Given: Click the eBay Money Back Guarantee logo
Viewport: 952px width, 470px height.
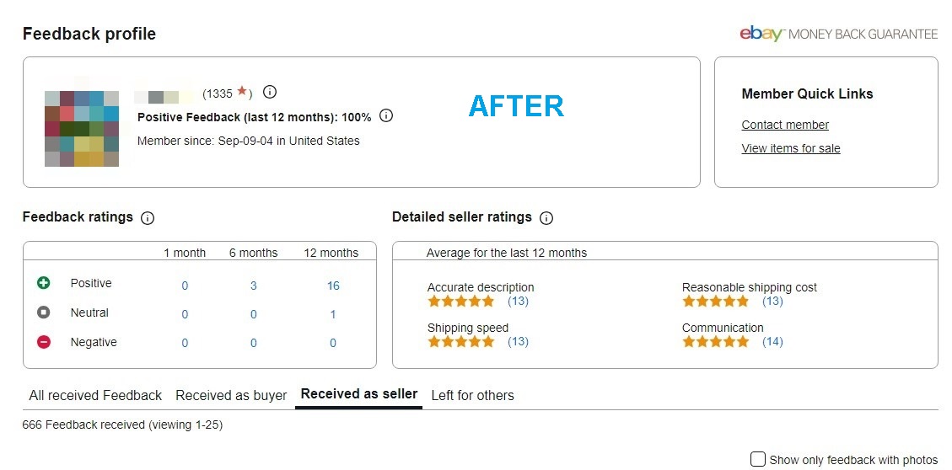Looking at the screenshot, I should pyautogui.click(x=838, y=34).
